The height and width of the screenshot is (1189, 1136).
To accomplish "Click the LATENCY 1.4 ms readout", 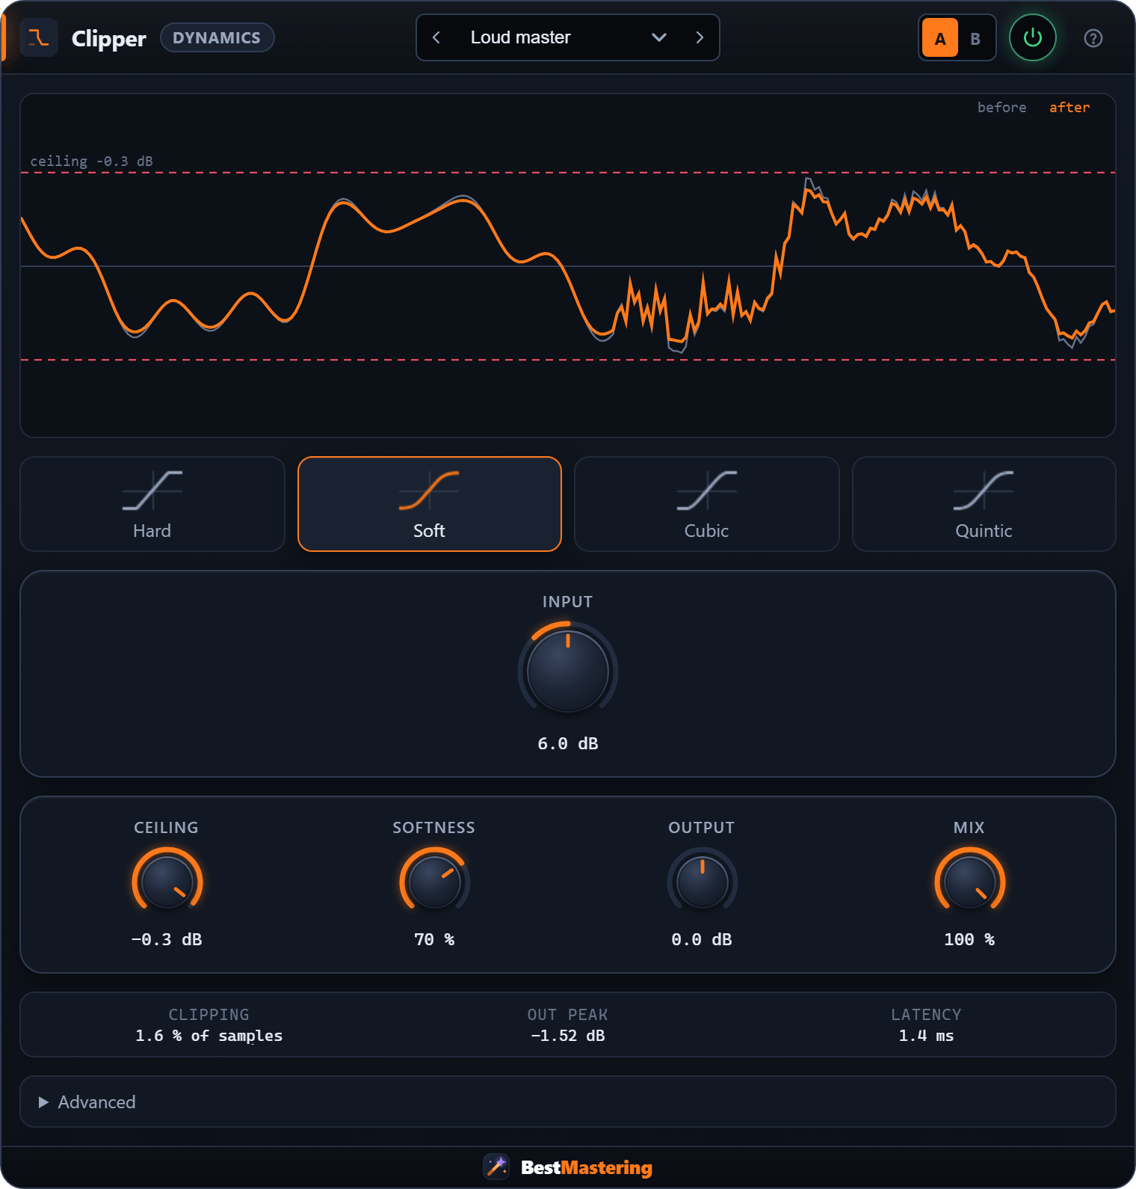I will (926, 1024).
